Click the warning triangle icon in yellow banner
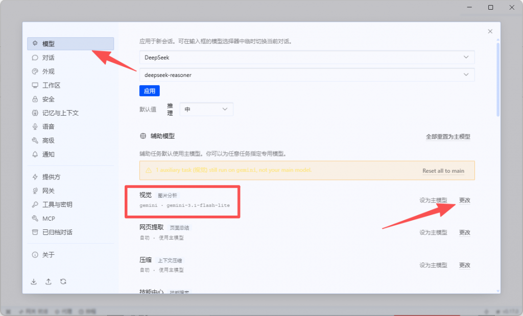The height and width of the screenshot is (316, 523). point(149,170)
